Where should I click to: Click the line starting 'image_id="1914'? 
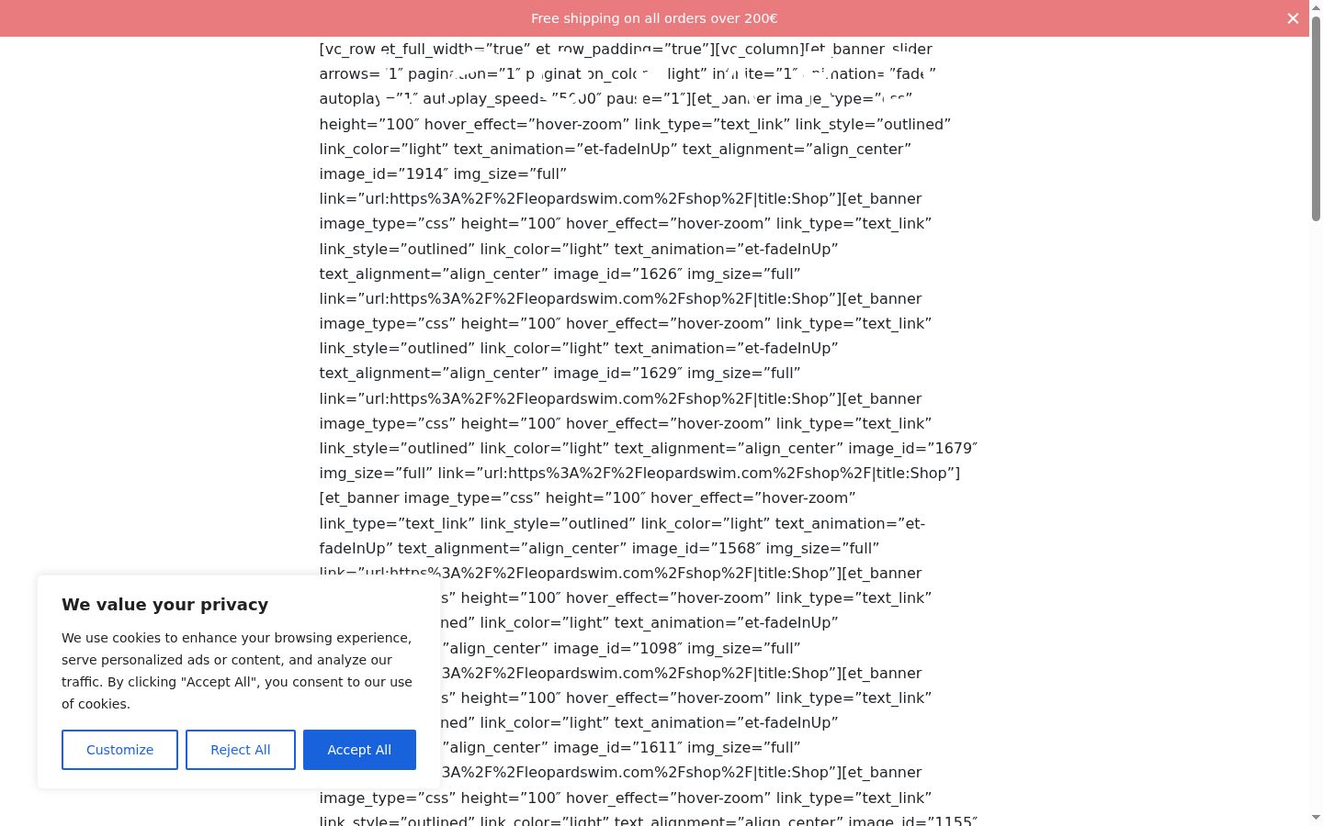[443, 173]
